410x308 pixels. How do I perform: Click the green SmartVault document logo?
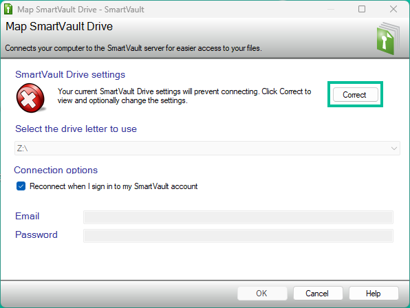[388, 38]
